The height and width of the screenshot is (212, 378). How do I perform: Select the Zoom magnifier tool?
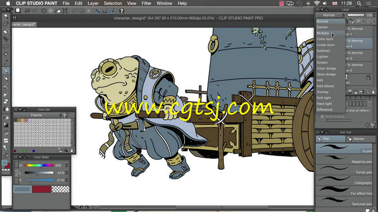6,16
